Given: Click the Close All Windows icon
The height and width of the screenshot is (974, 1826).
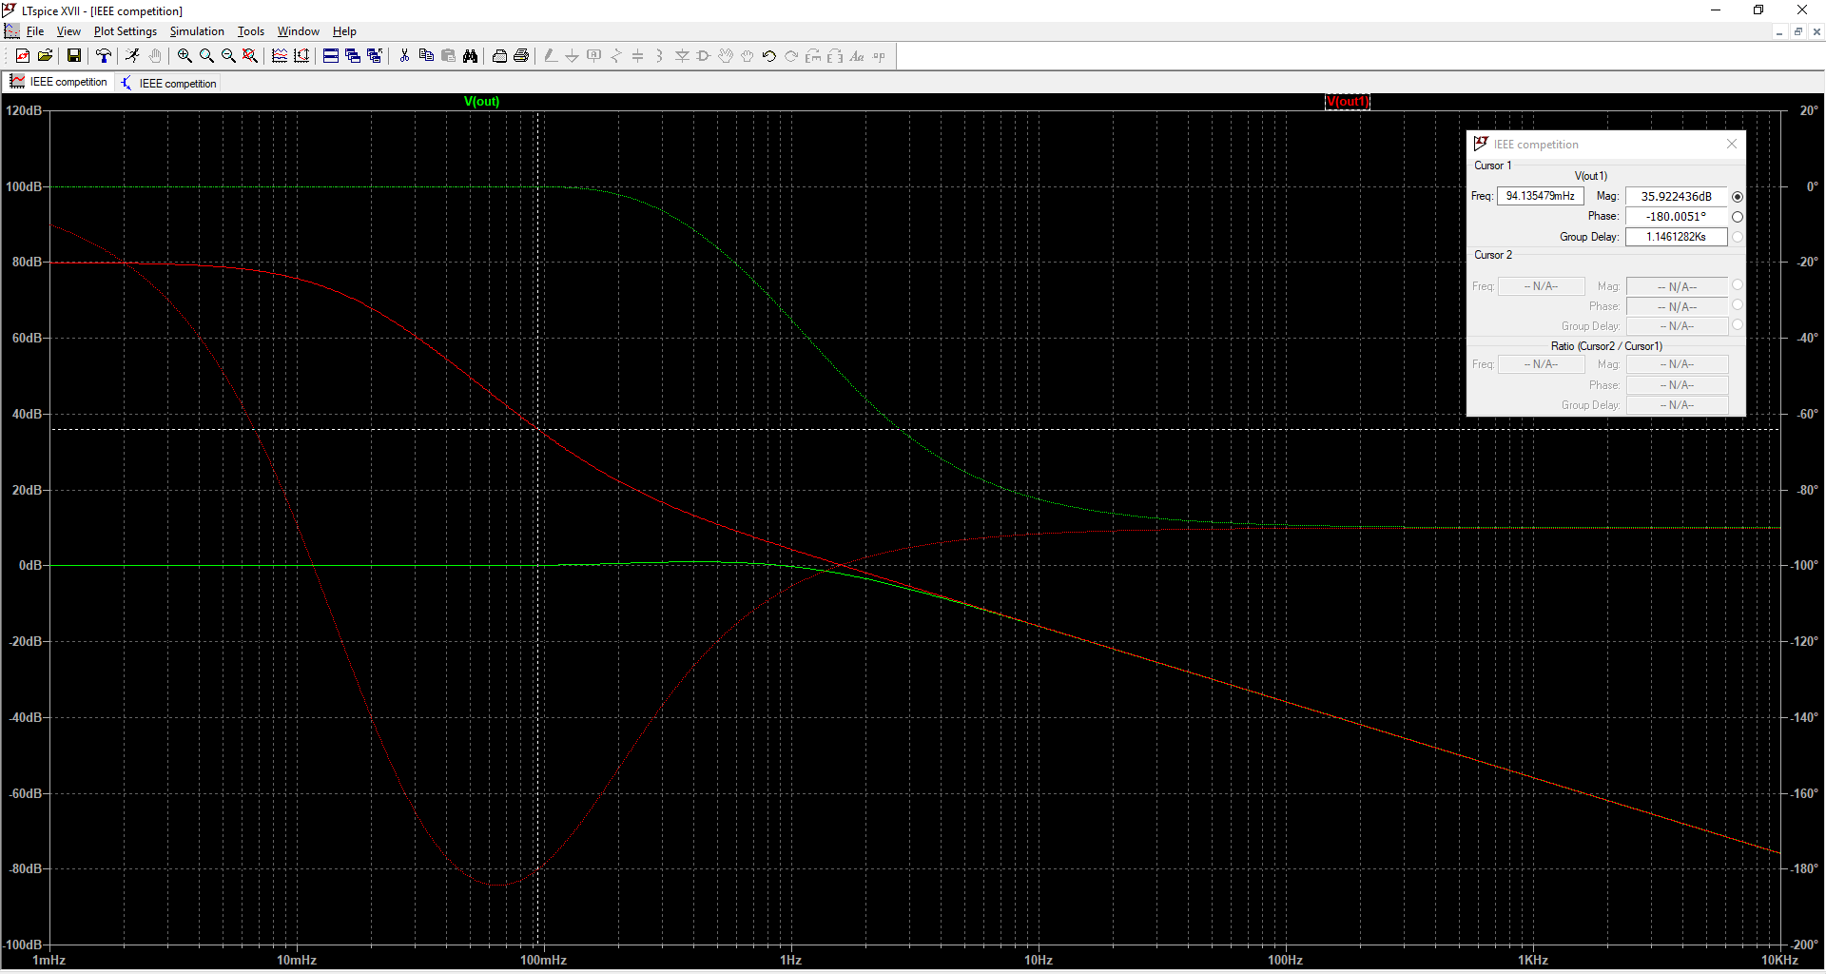Looking at the screenshot, I should [x=375, y=56].
